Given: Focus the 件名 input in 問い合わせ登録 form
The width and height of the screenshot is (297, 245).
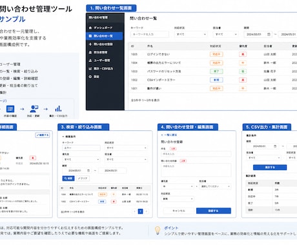Looking at the screenshot, I should coord(196,154).
